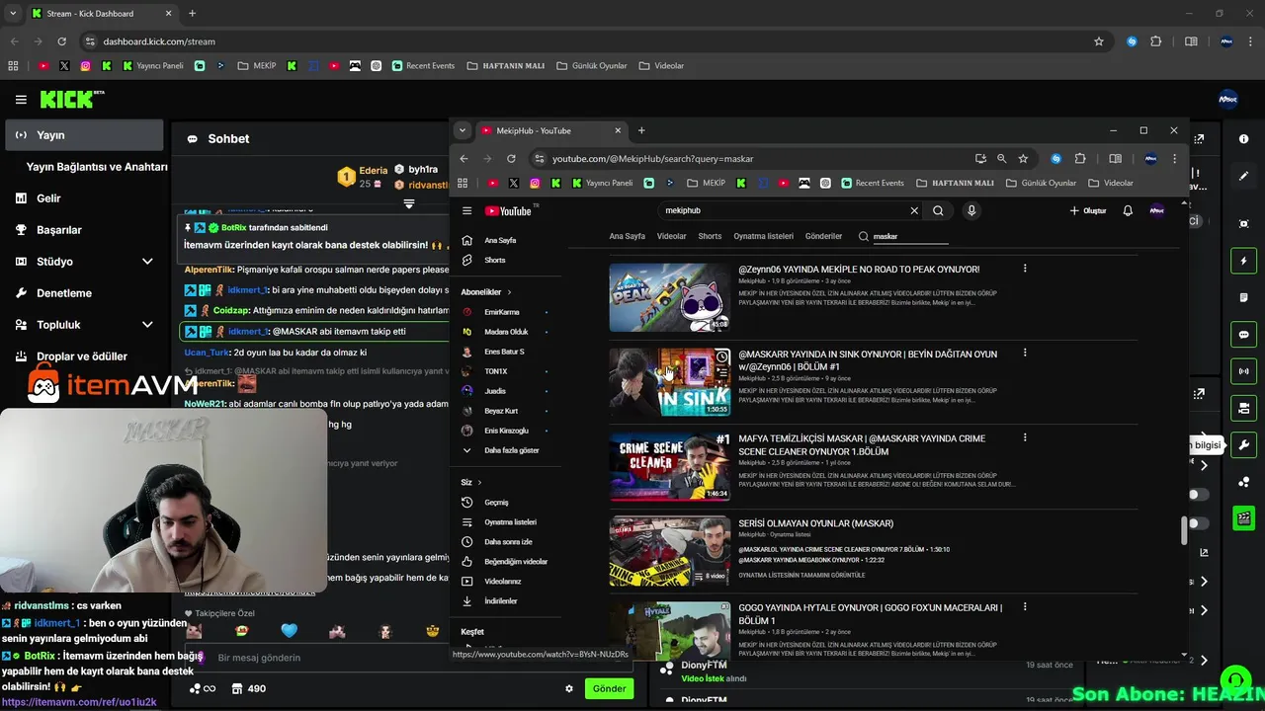Click OYNATMA LİSTESİNİN TAMAMINI GÖRÜNTÜLE link

pyautogui.click(x=801, y=575)
